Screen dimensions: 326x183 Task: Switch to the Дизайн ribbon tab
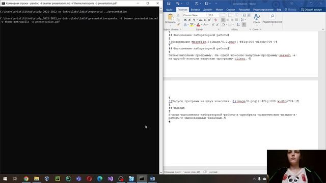tap(208, 10)
